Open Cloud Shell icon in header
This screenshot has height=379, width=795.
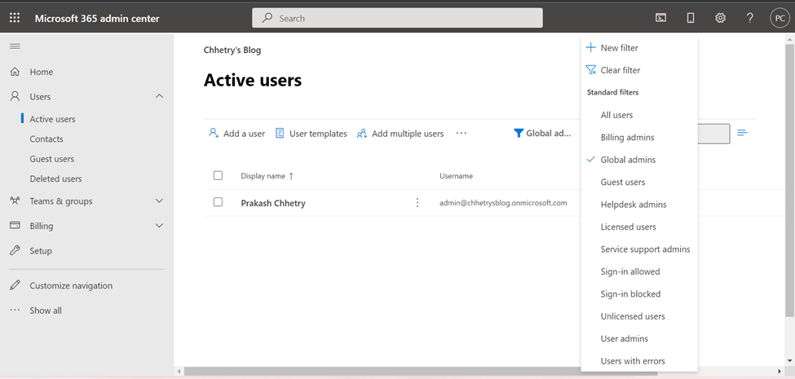(660, 18)
